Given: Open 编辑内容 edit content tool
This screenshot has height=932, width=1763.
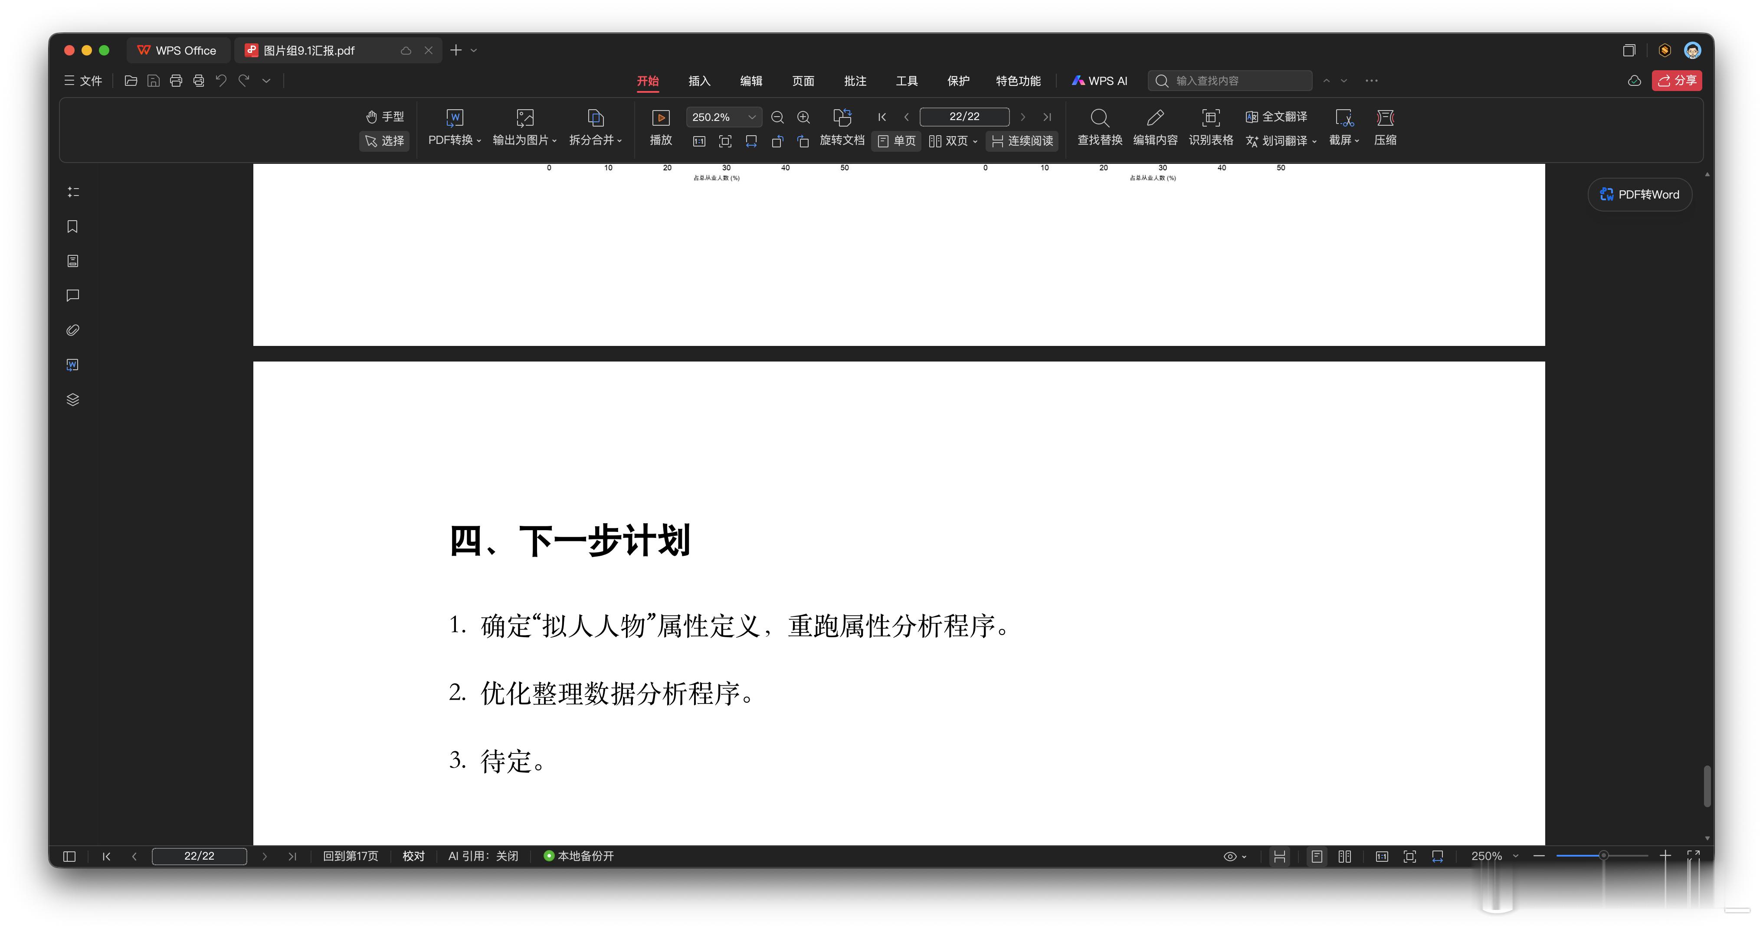Looking at the screenshot, I should point(1155,127).
